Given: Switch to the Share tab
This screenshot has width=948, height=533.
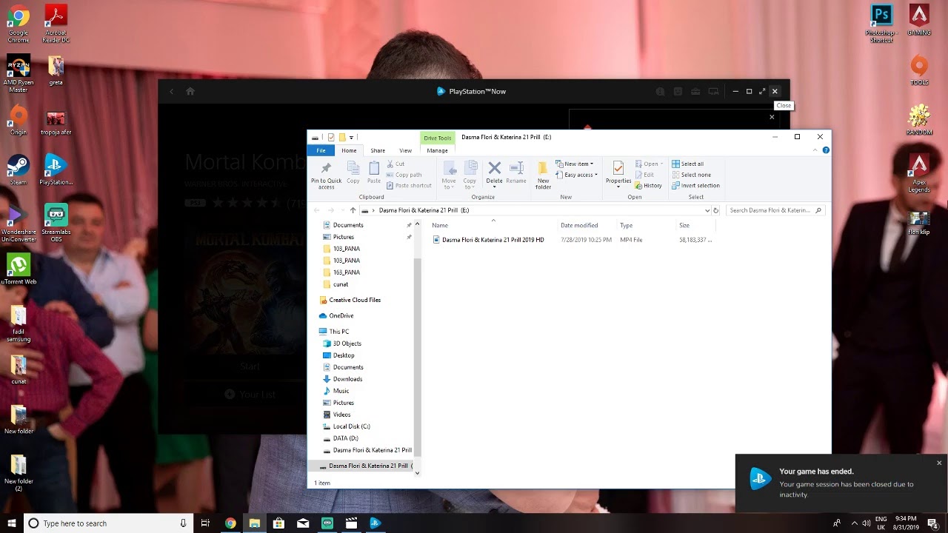Looking at the screenshot, I should [x=378, y=150].
